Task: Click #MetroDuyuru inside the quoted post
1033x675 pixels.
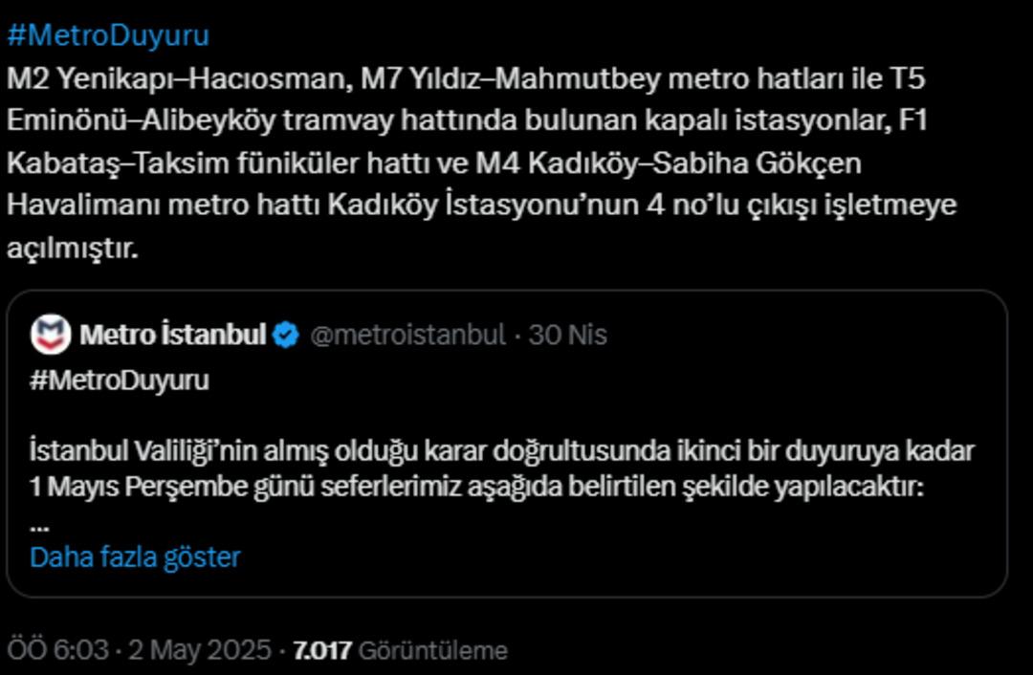Action: pos(120,381)
